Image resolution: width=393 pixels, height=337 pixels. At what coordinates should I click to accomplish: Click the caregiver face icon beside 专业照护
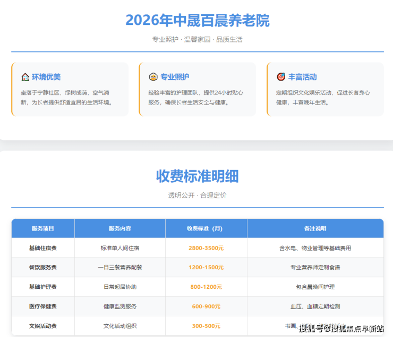click(x=153, y=77)
